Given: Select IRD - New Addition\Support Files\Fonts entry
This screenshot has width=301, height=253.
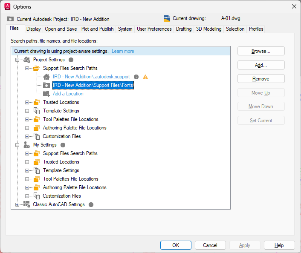Looking at the screenshot, I should pyautogui.click(x=93, y=85).
